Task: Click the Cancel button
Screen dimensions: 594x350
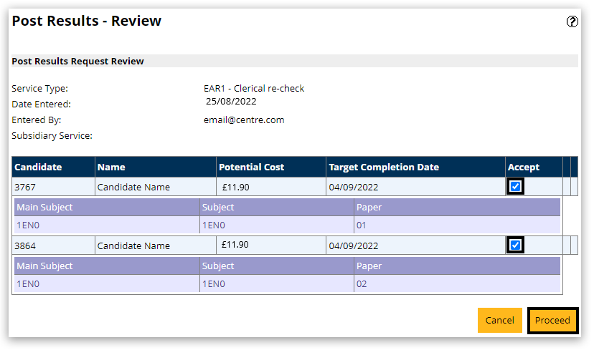Action: tap(499, 320)
